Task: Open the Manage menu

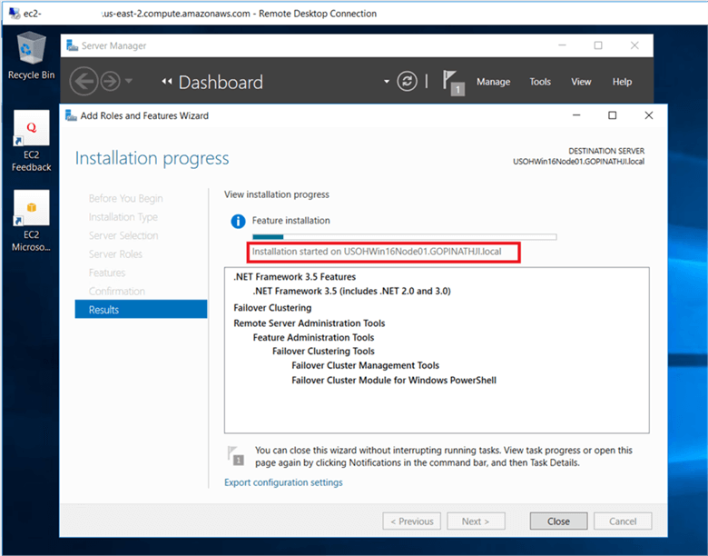Action: (x=493, y=82)
